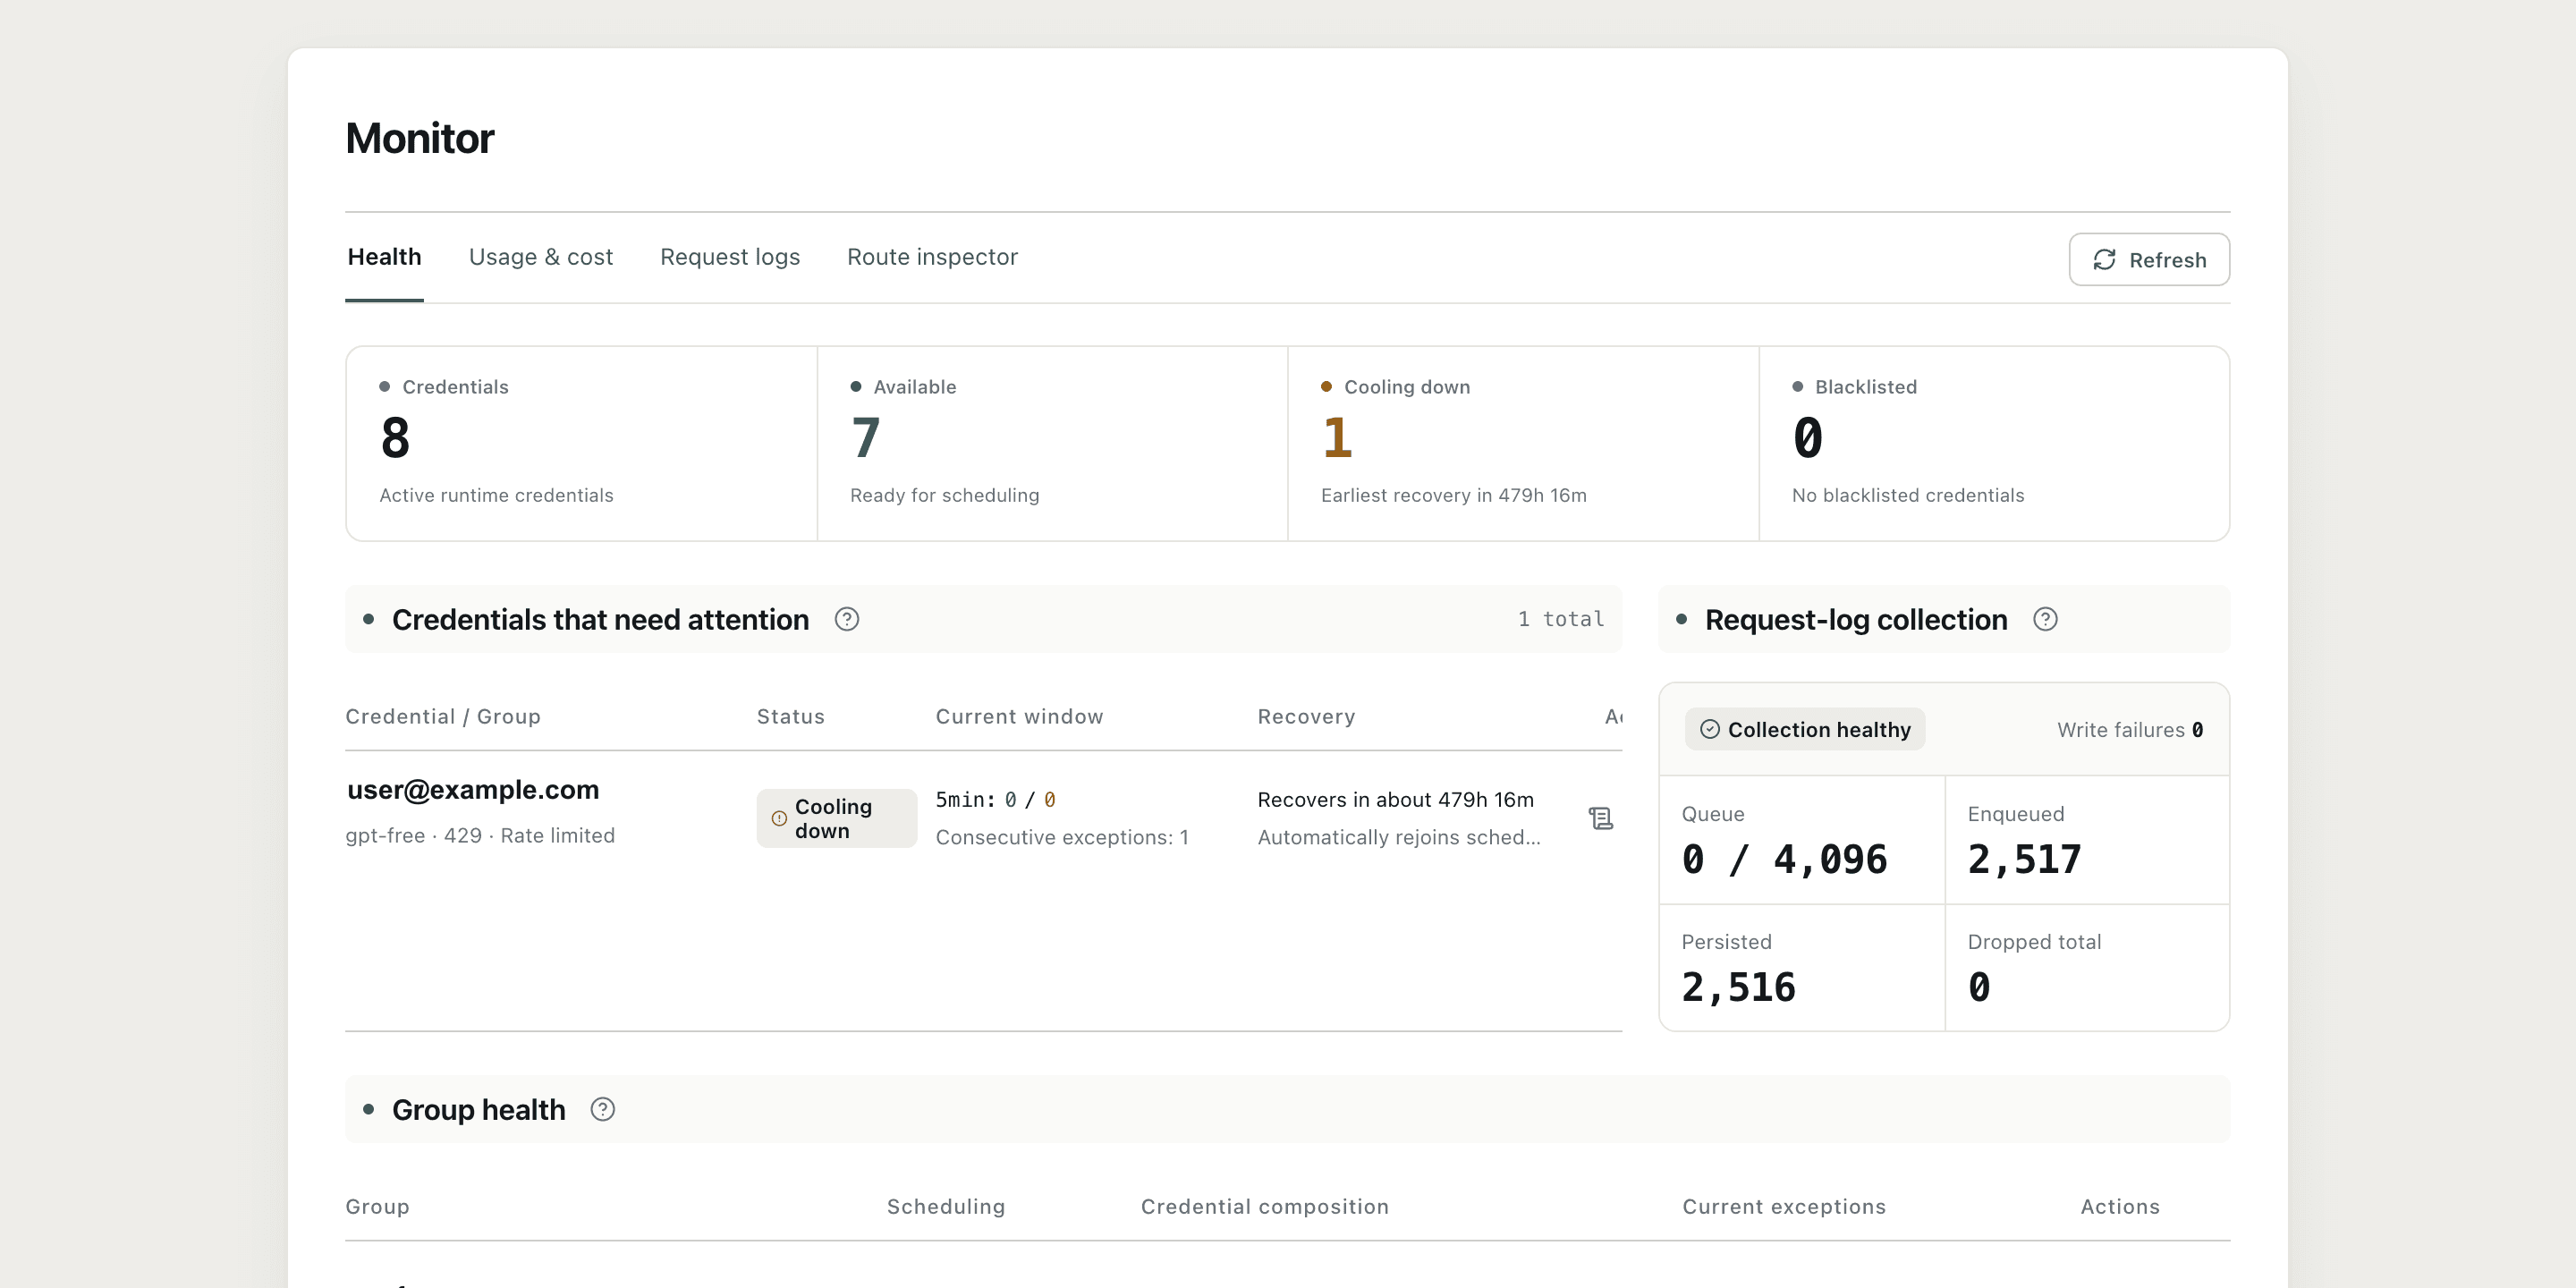Open help for Request-log collection

pyautogui.click(x=2045, y=619)
